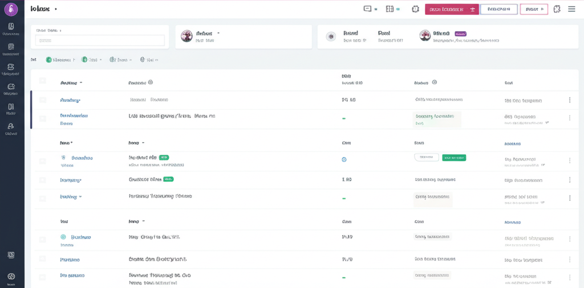Click the purple badge in the right card

tap(461, 34)
